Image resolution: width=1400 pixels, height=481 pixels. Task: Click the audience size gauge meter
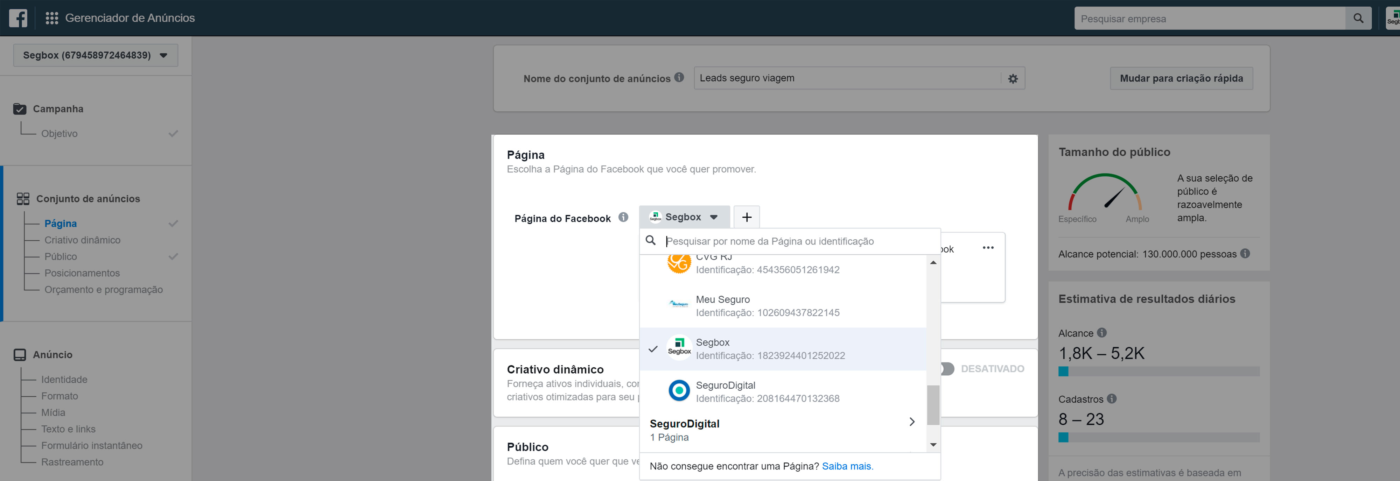point(1104,192)
